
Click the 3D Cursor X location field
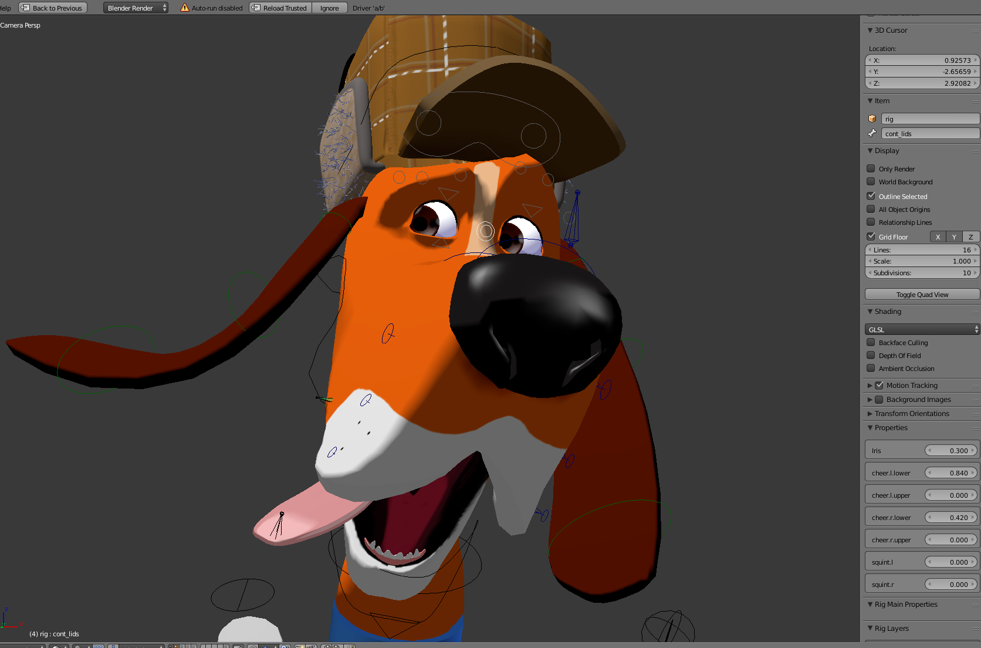click(x=922, y=60)
